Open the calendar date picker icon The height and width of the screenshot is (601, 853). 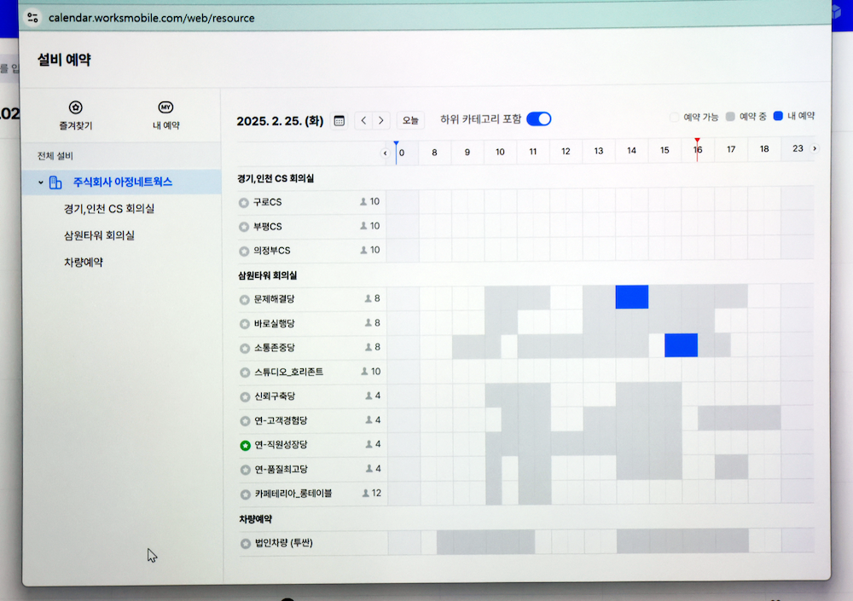339,120
